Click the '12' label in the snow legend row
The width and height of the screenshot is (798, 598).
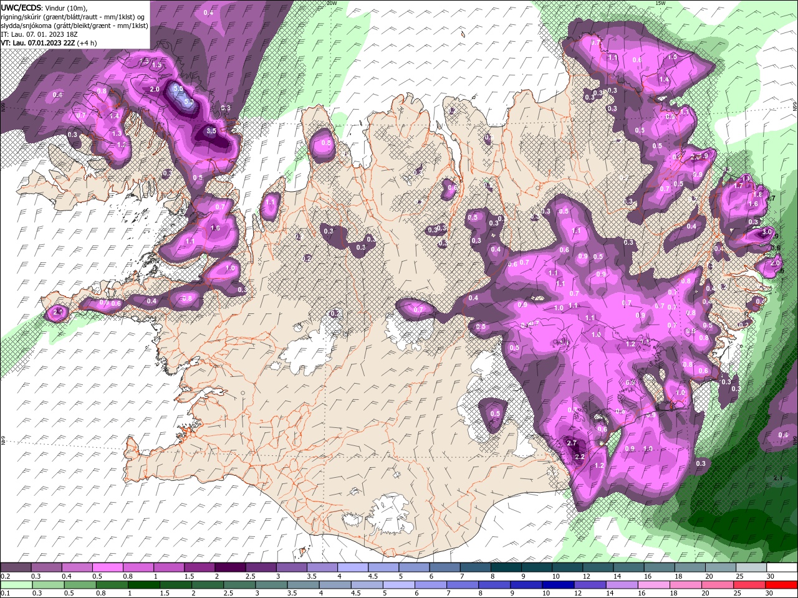(x=586, y=576)
